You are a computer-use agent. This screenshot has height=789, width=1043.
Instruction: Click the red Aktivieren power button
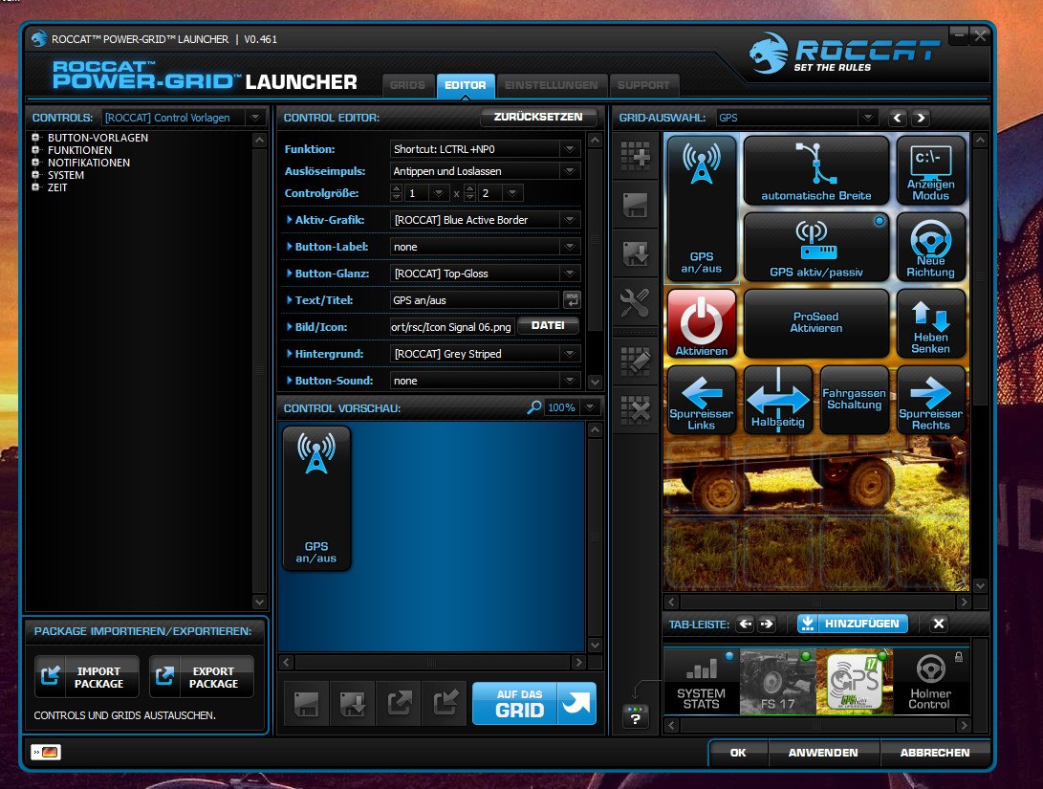pos(702,323)
